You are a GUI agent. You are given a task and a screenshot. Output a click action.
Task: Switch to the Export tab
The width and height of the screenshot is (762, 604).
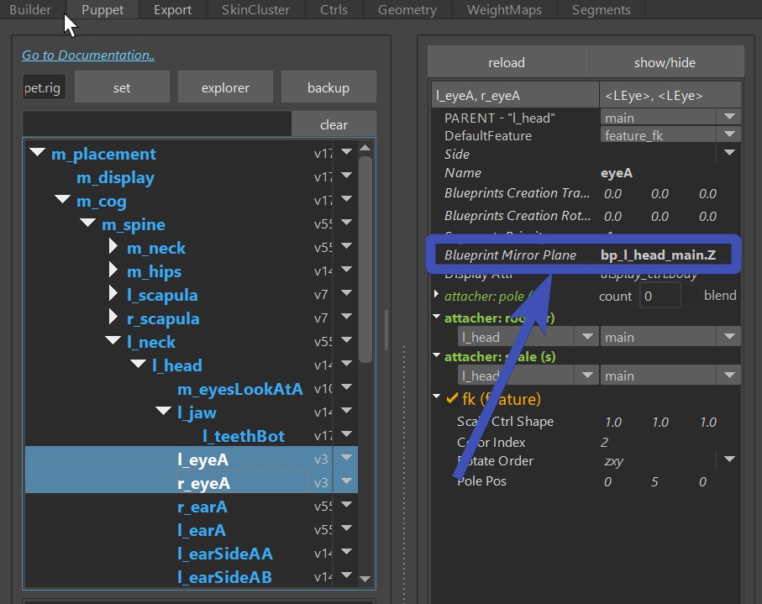pyautogui.click(x=172, y=10)
